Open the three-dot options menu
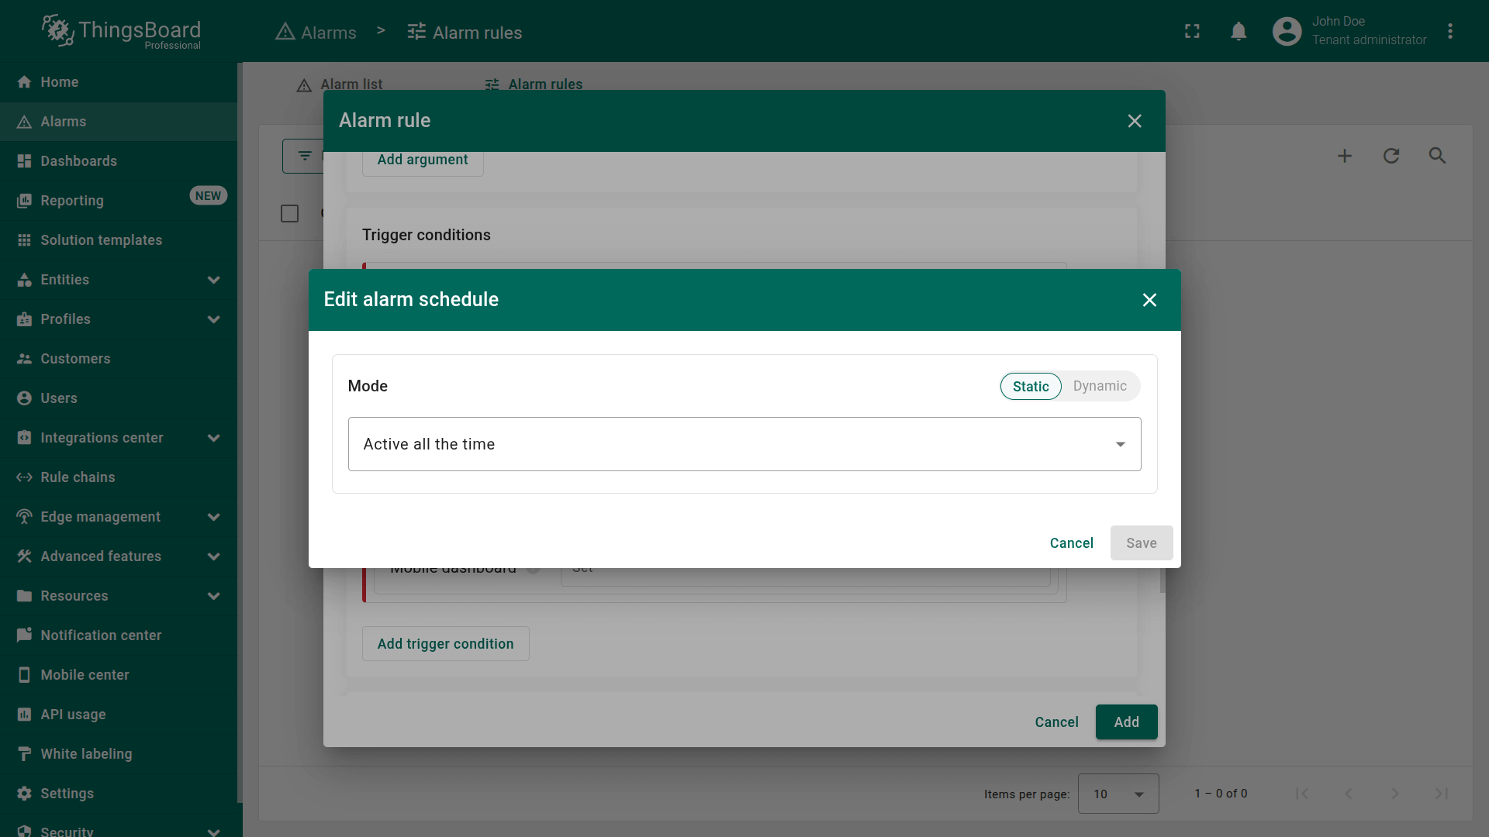The height and width of the screenshot is (837, 1489). tap(1449, 32)
